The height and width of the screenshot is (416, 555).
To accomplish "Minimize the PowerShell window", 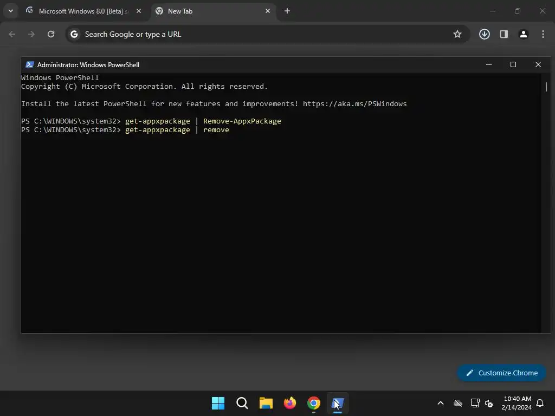I will tap(489, 64).
